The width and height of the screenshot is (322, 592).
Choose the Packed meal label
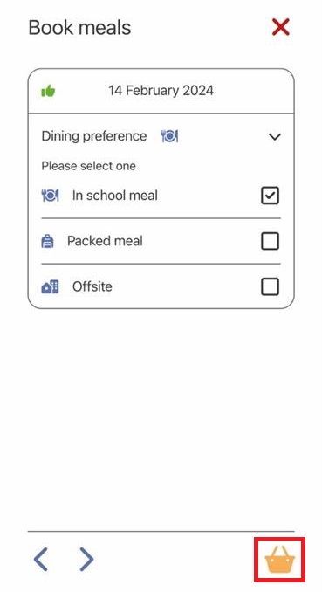click(x=105, y=241)
